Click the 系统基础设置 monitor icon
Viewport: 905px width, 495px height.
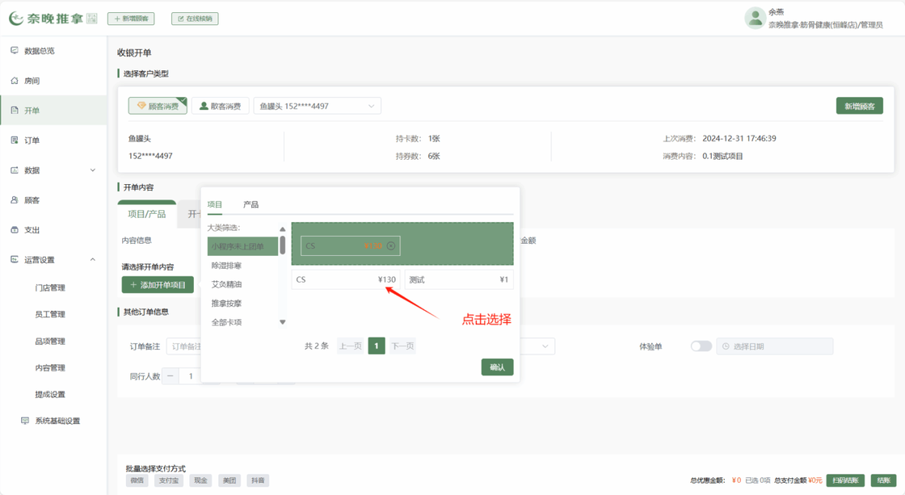pos(25,421)
